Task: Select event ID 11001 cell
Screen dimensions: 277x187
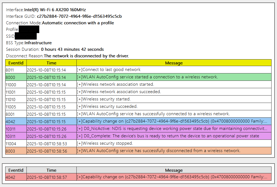Action: (x=16, y=92)
